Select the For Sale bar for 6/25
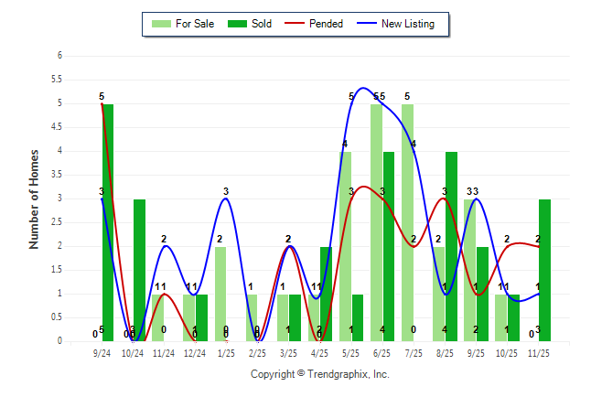Viewport: 591px width, 397px height. click(376, 222)
